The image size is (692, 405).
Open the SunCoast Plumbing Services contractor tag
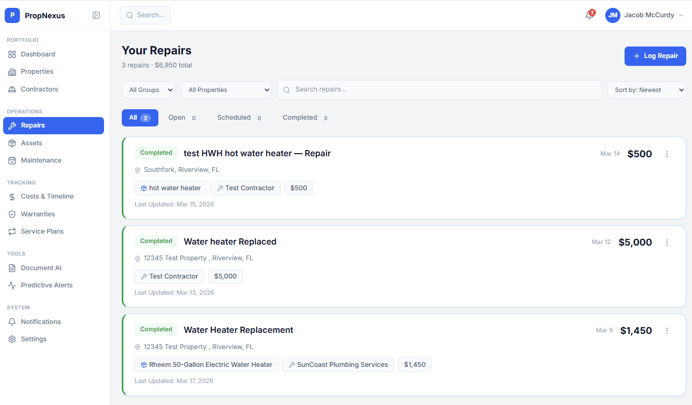pyautogui.click(x=338, y=365)
